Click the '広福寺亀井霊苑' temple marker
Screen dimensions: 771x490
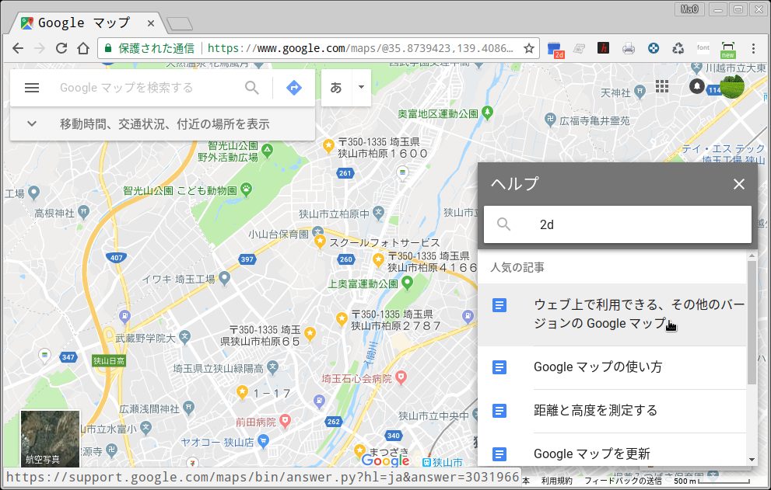coord(550,120)
